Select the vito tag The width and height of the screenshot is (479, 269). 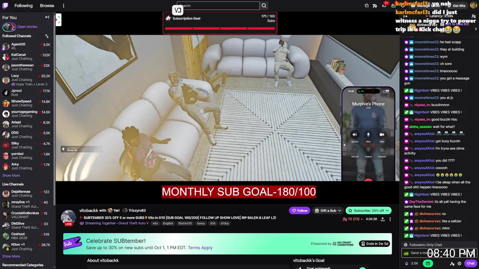click(155, 223)
